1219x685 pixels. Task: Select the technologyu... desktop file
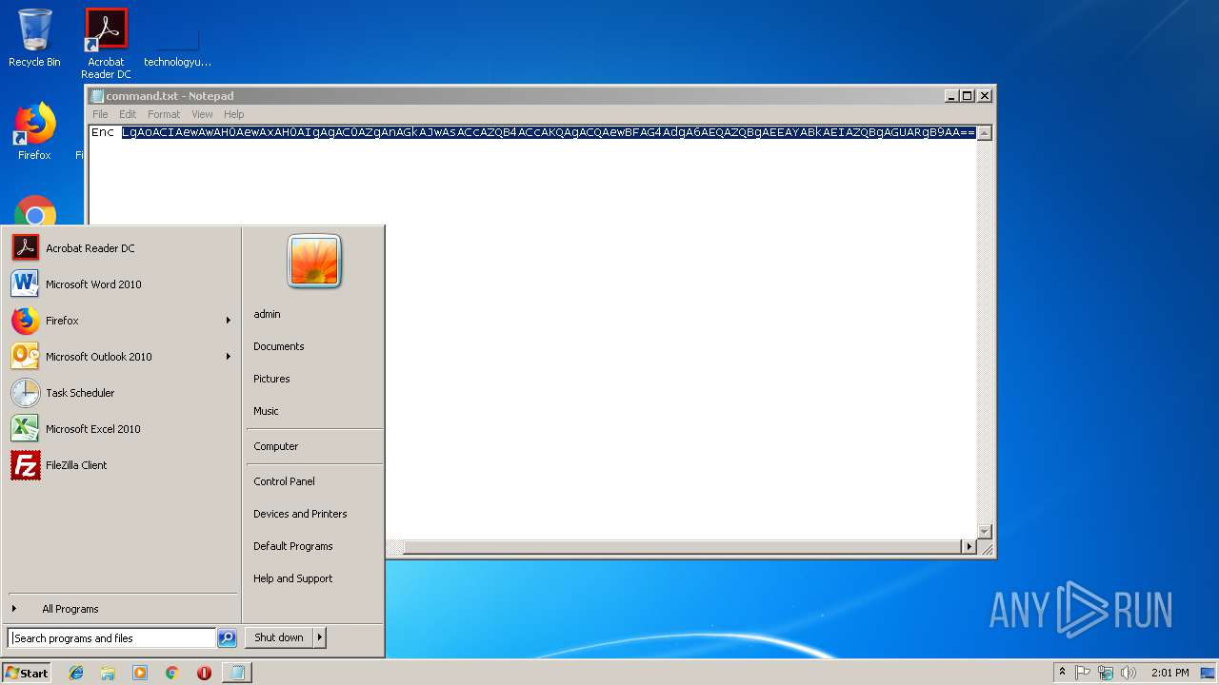177,44
